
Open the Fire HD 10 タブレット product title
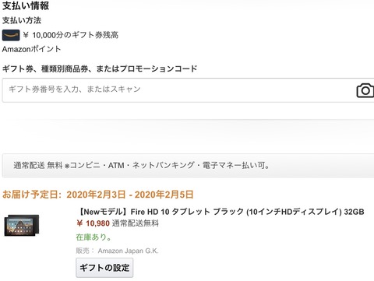(221, 212)
